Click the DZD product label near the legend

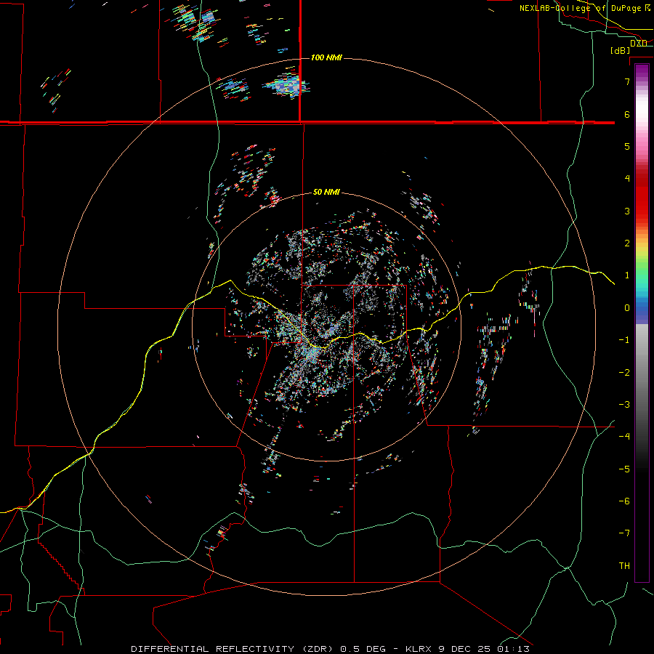click(x=639, y=43)
